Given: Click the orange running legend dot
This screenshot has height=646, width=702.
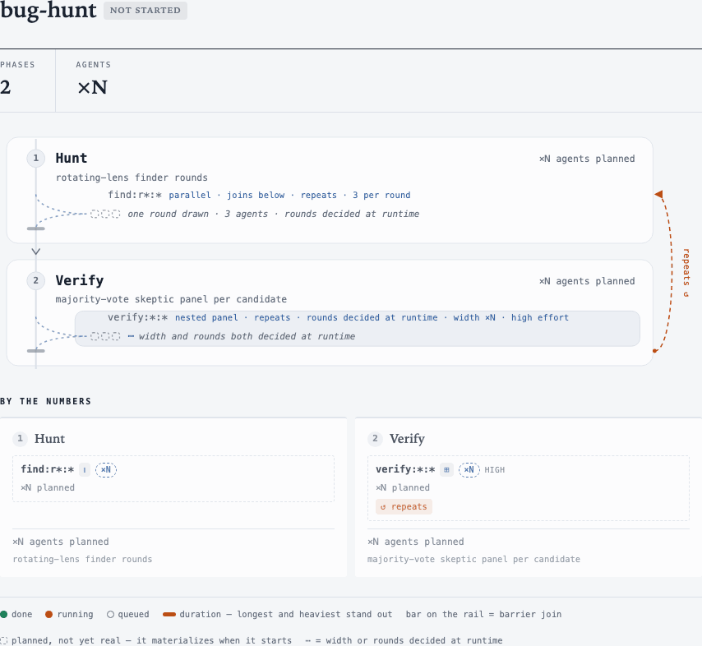Looking at the screenshot, I should tap(49, 614).
